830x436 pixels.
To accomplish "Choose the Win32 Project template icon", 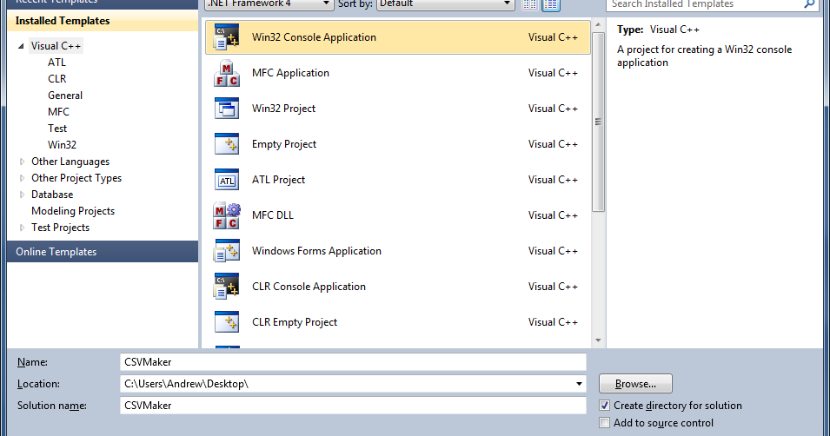I will 227,109.
